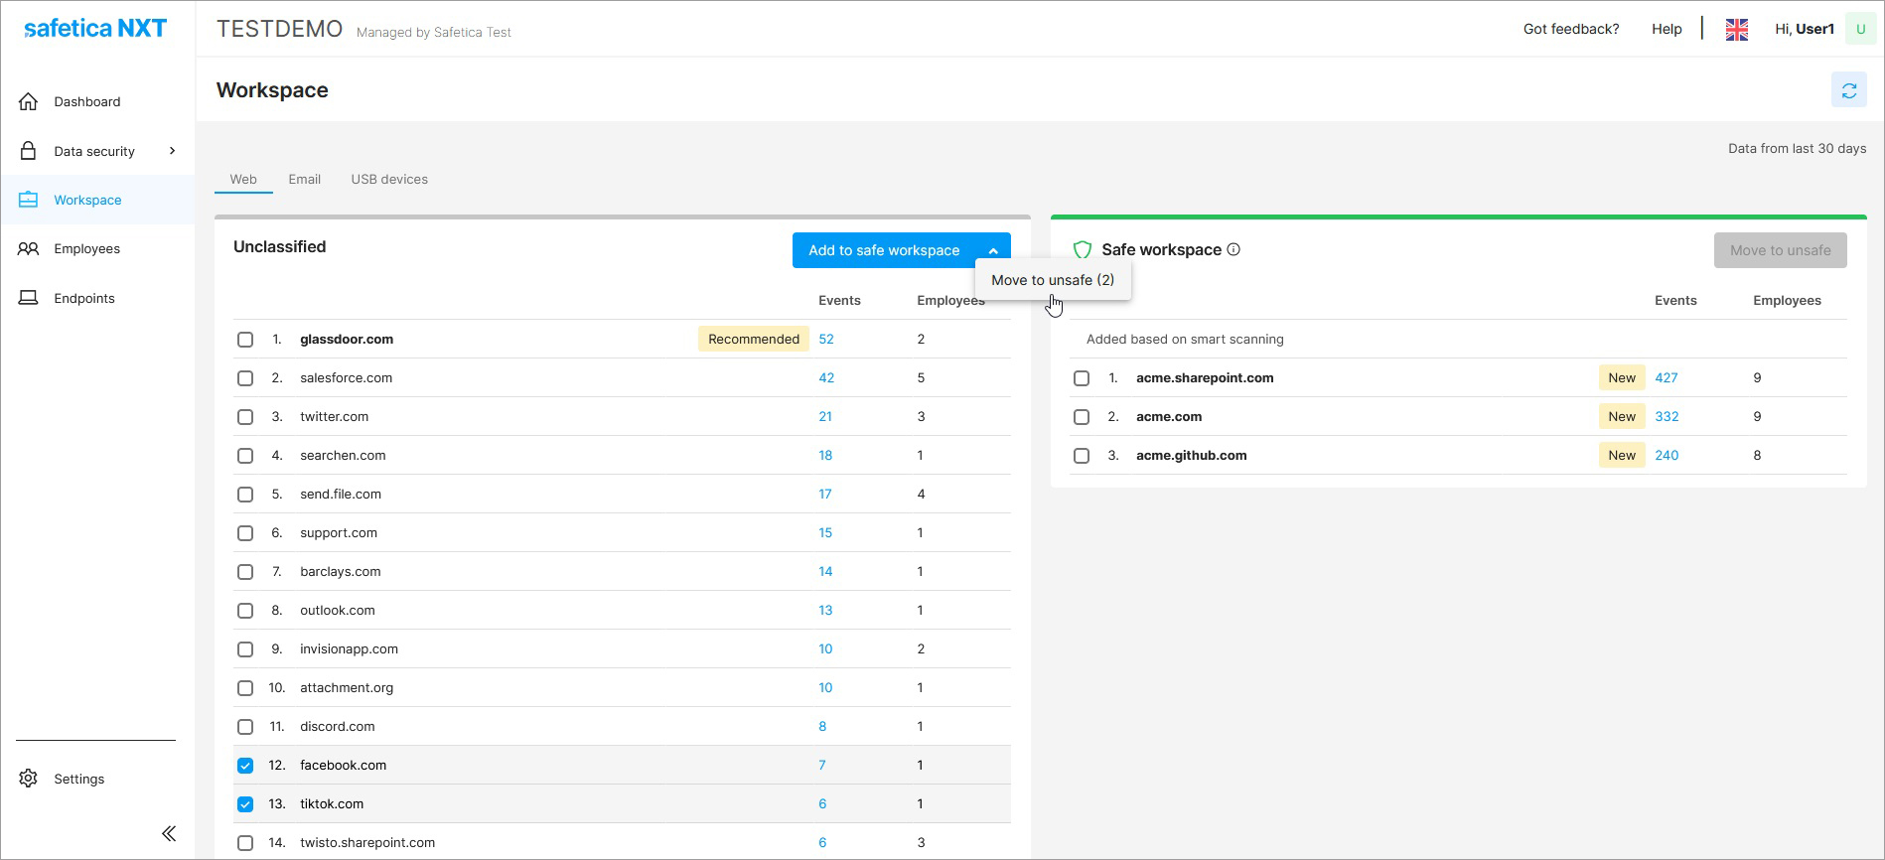This screenshot has height=860, width=1885.
Task: Switch to the USB devices tab
Action: coord(389,180)
